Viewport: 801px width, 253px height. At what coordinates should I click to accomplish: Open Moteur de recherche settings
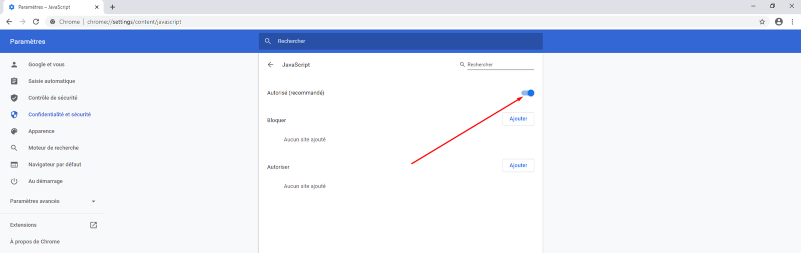pyautogui.click(x=53, y=148)
